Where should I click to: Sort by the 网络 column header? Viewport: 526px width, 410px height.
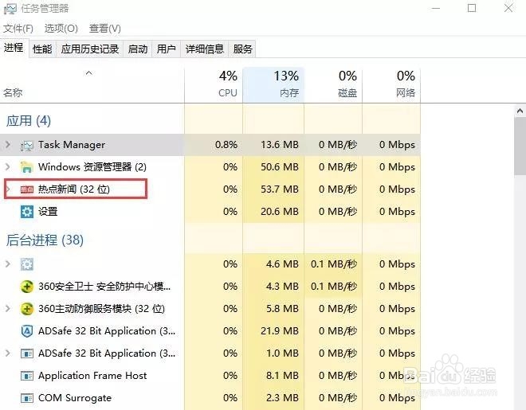391,85
